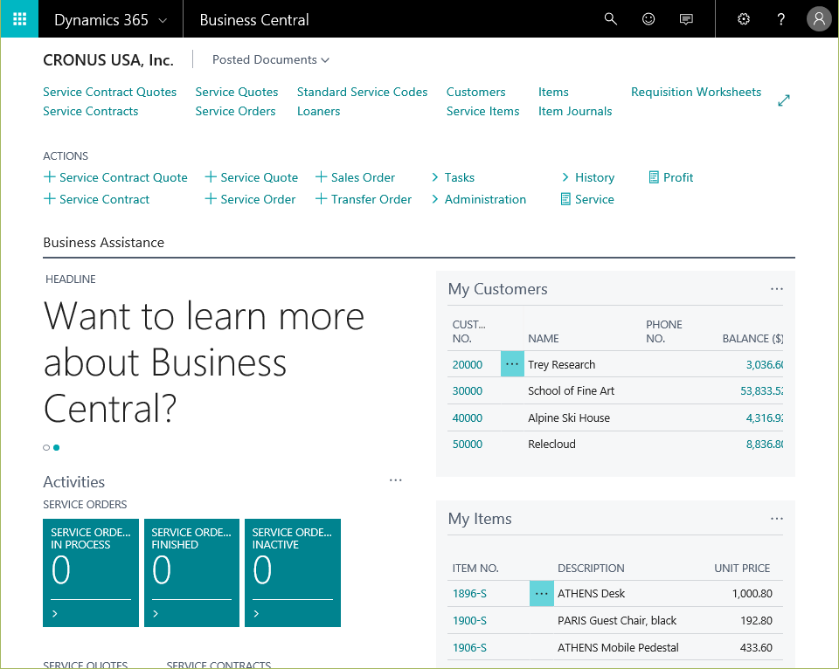
Task: Open the Service report
Action: point(587,199)
